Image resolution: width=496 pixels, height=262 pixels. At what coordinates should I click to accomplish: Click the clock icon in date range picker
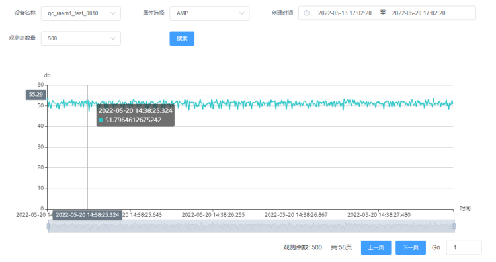click(306, 13)
